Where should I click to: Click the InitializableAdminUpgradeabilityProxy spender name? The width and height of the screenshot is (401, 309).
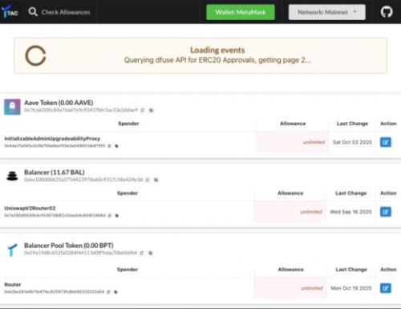52,139
